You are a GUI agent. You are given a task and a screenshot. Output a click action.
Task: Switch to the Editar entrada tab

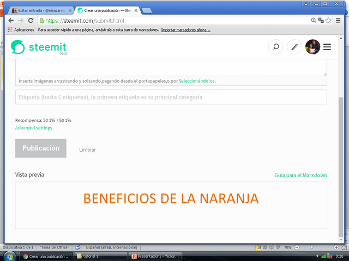coord(41,10)
